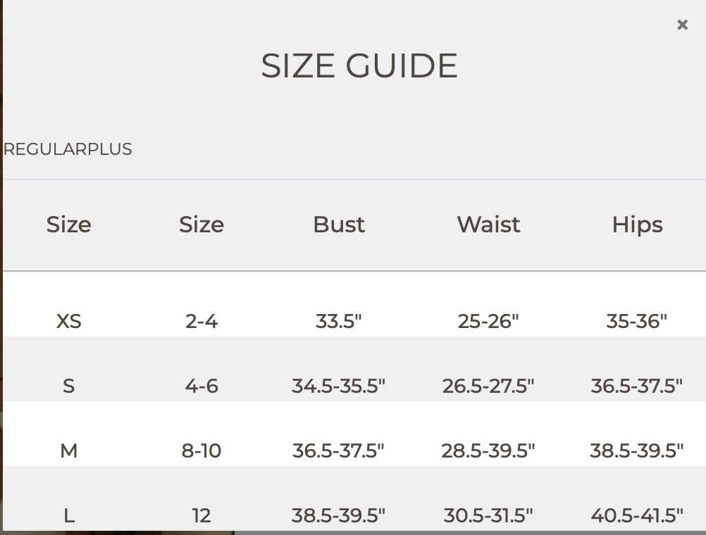Select the 30.5-31.5 inch waist cell

click(488, 515)
